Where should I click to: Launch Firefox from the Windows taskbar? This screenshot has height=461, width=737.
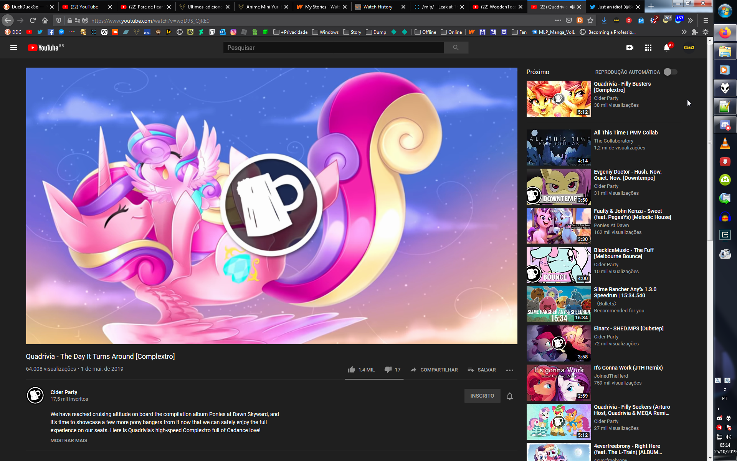pos(725,33)
